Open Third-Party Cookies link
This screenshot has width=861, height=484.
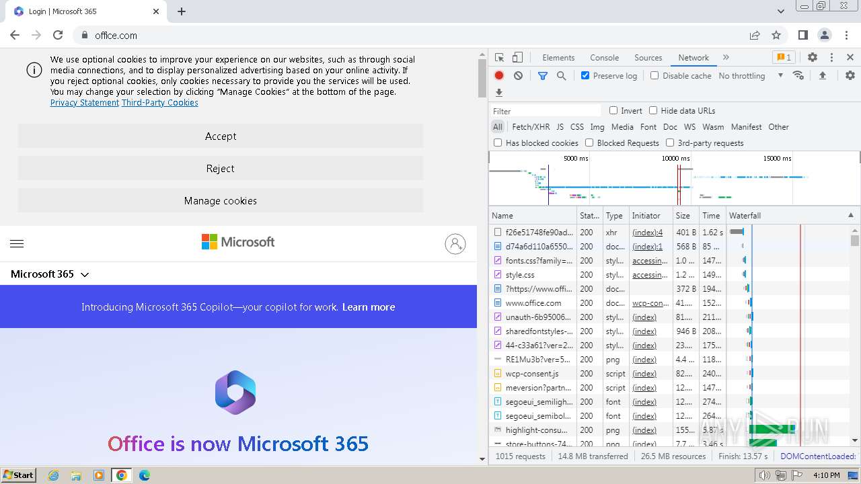pos(160,103)
